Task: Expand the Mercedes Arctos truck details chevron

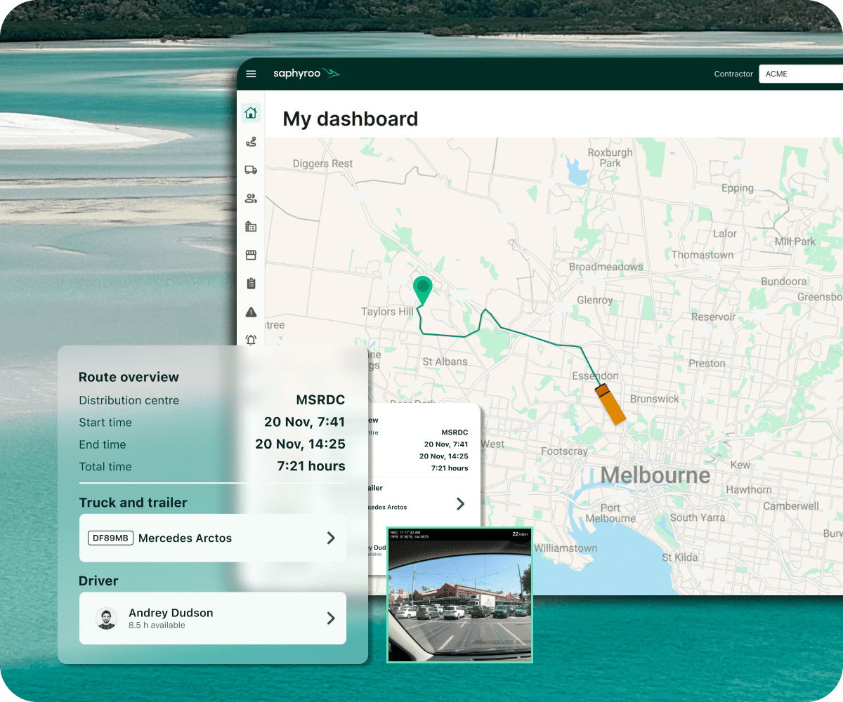Action: pyautogui.click(x=331, y=538)
